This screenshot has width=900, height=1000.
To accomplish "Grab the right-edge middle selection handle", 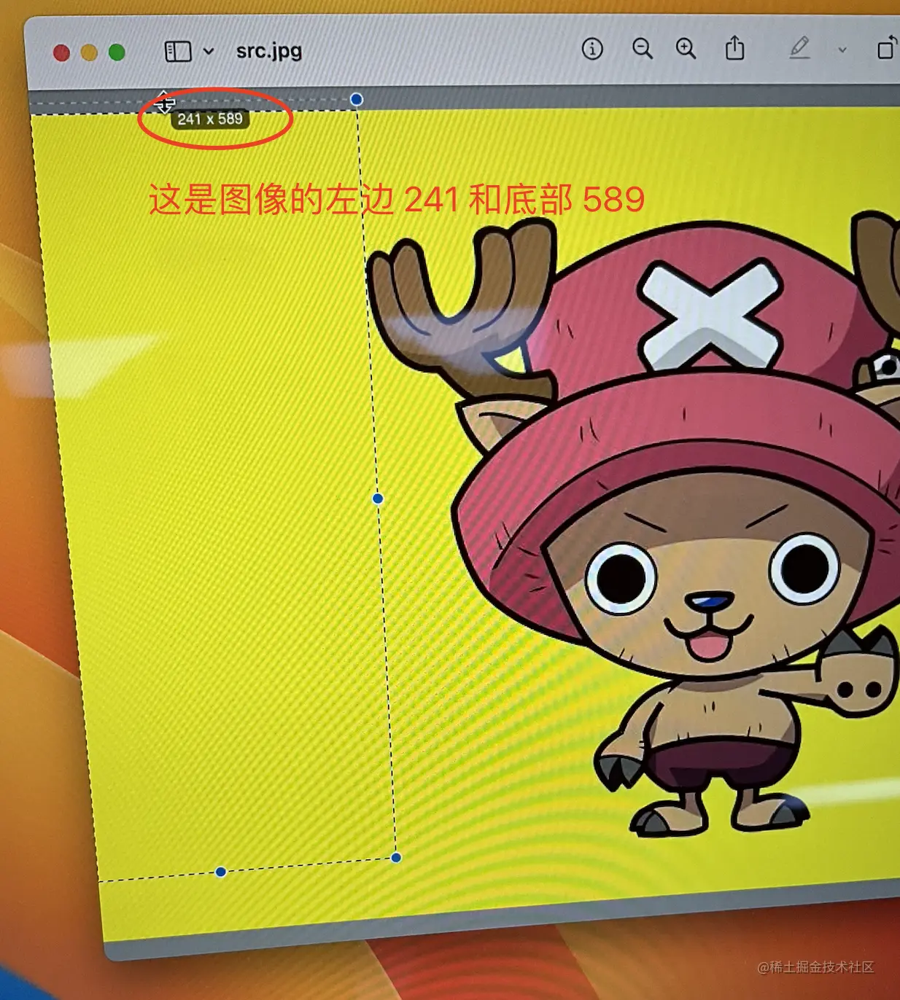I will [378, 499].
